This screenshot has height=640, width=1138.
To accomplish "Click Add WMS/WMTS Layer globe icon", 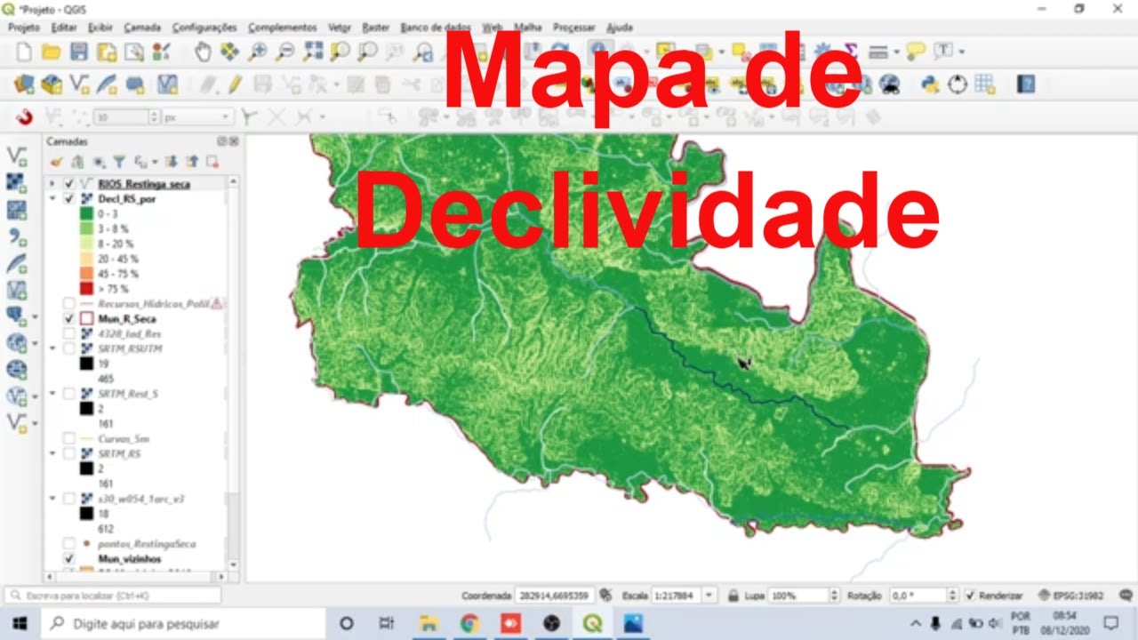I will [17, 343].
